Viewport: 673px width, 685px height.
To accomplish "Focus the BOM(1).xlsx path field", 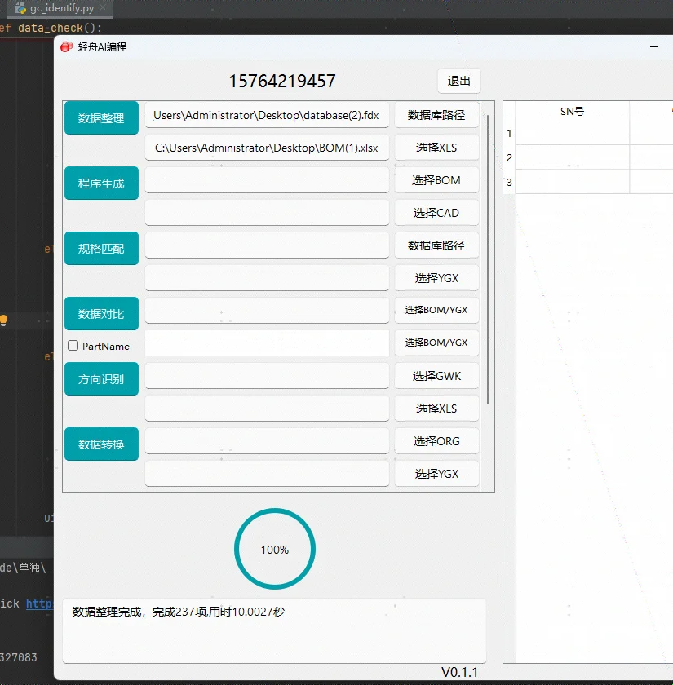I will coord(267,148).
